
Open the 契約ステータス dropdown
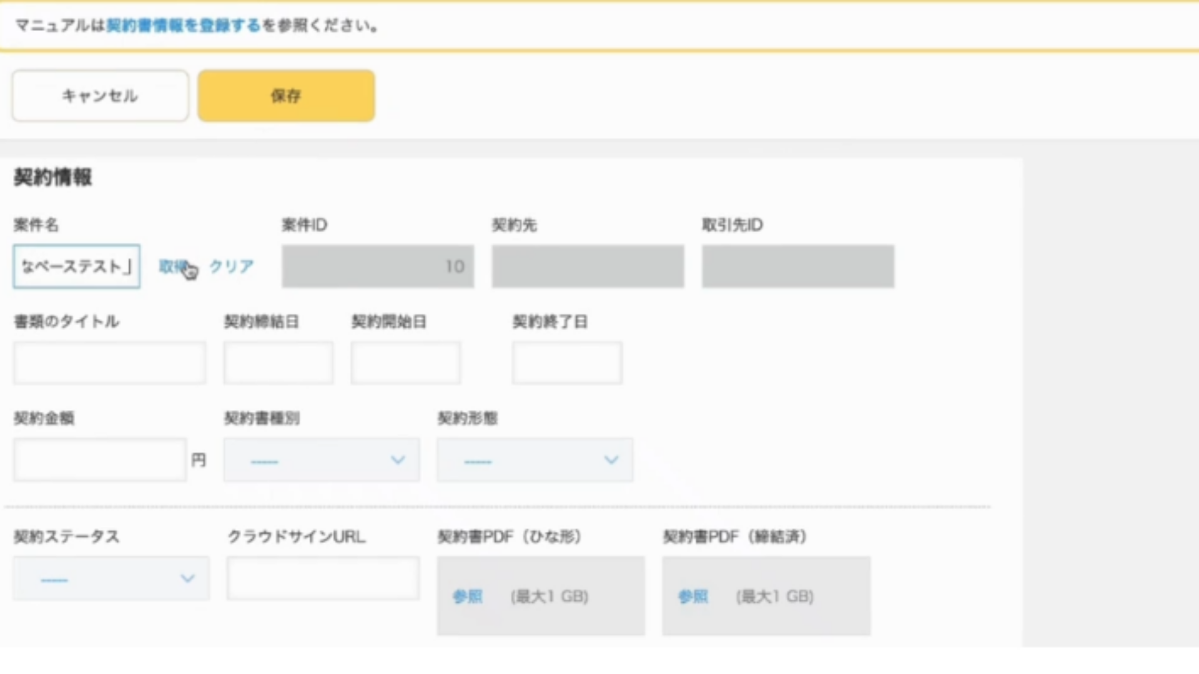point(110,578)
